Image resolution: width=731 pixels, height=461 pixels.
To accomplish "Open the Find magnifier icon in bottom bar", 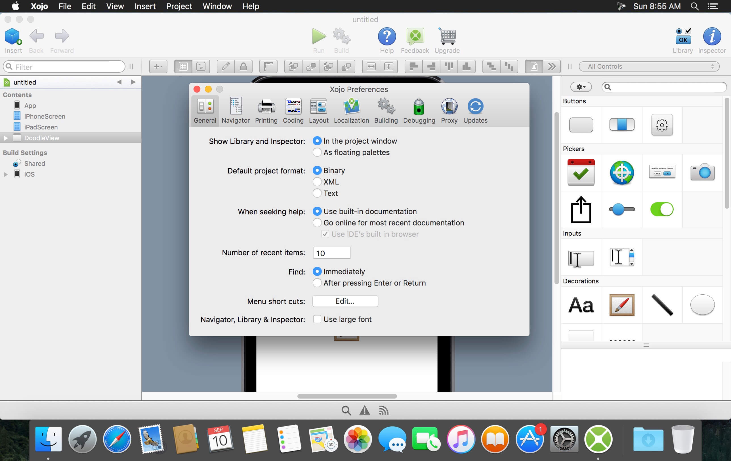I will click(346, 410).
